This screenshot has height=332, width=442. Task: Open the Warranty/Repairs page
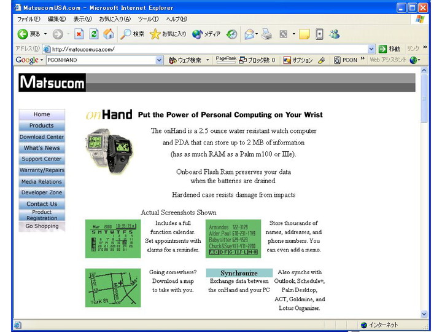tap(42, 170)
